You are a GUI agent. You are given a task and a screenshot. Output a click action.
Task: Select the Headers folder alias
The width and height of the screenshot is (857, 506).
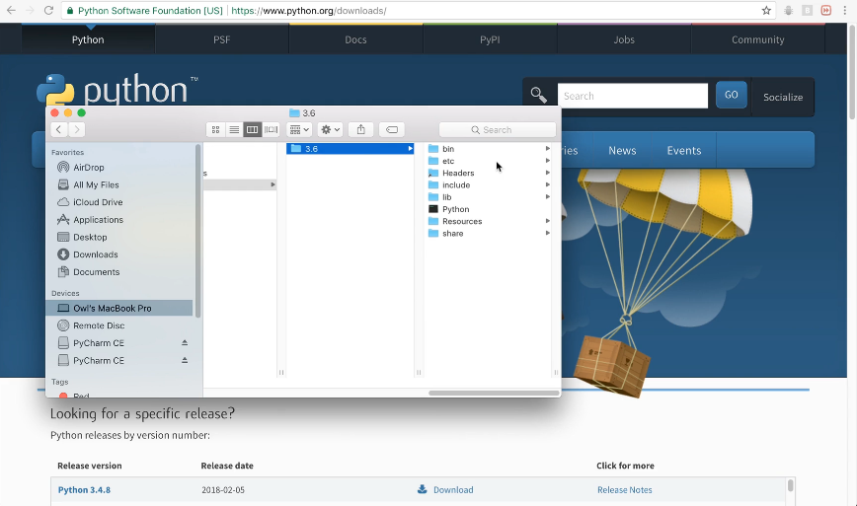coord(458,173)
